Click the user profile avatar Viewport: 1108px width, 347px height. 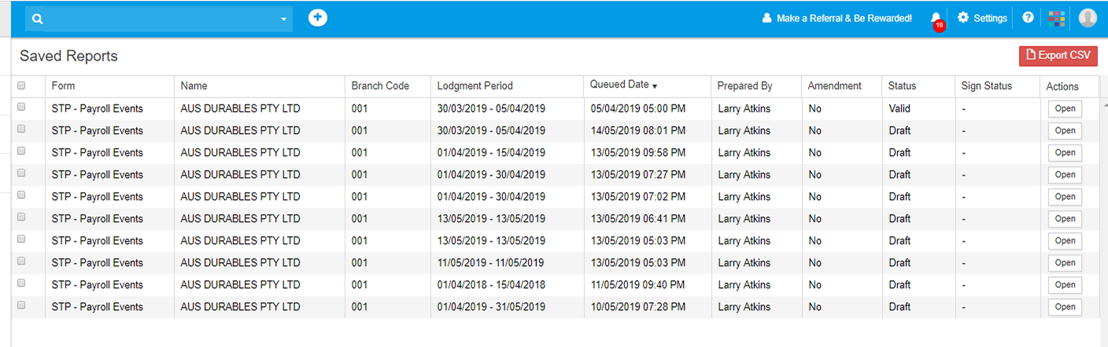1088,18
